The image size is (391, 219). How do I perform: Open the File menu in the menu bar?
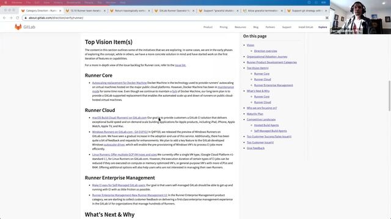28,2
